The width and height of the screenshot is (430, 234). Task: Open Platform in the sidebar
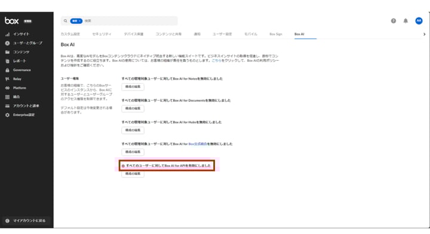click(16, 88)
